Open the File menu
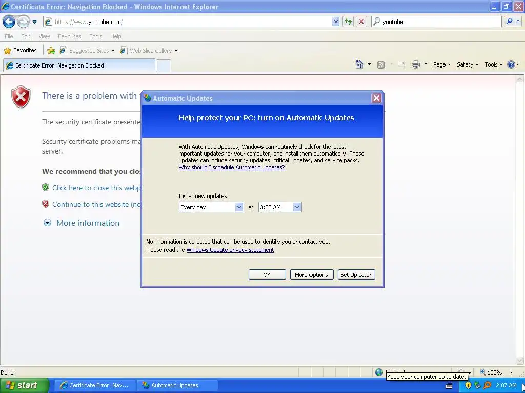The image size is (525, 393). (x=9, y=36)
